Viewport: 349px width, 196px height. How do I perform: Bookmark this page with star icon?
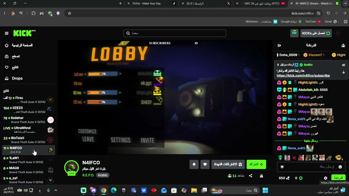click(70, 13)
